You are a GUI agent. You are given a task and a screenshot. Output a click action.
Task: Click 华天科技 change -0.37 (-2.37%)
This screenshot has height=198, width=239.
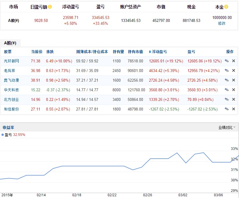click(x=58, y=90)
